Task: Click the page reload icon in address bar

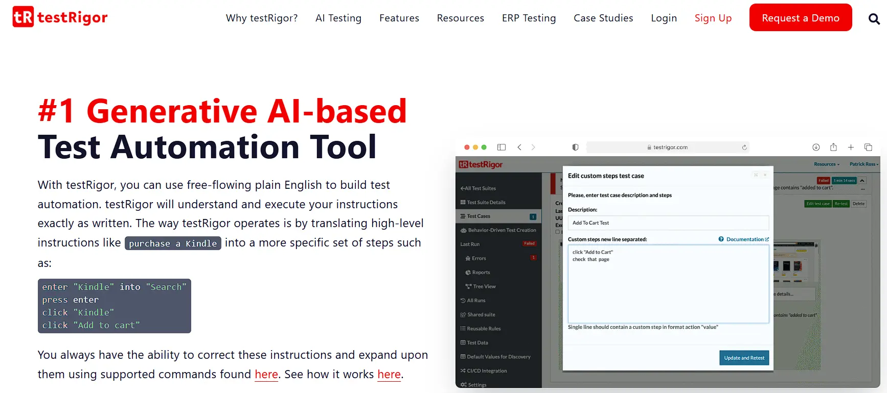Action: pos(744,148)
